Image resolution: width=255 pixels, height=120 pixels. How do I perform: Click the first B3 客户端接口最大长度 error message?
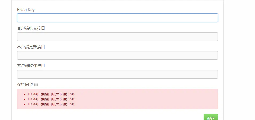tap(51, 94)
